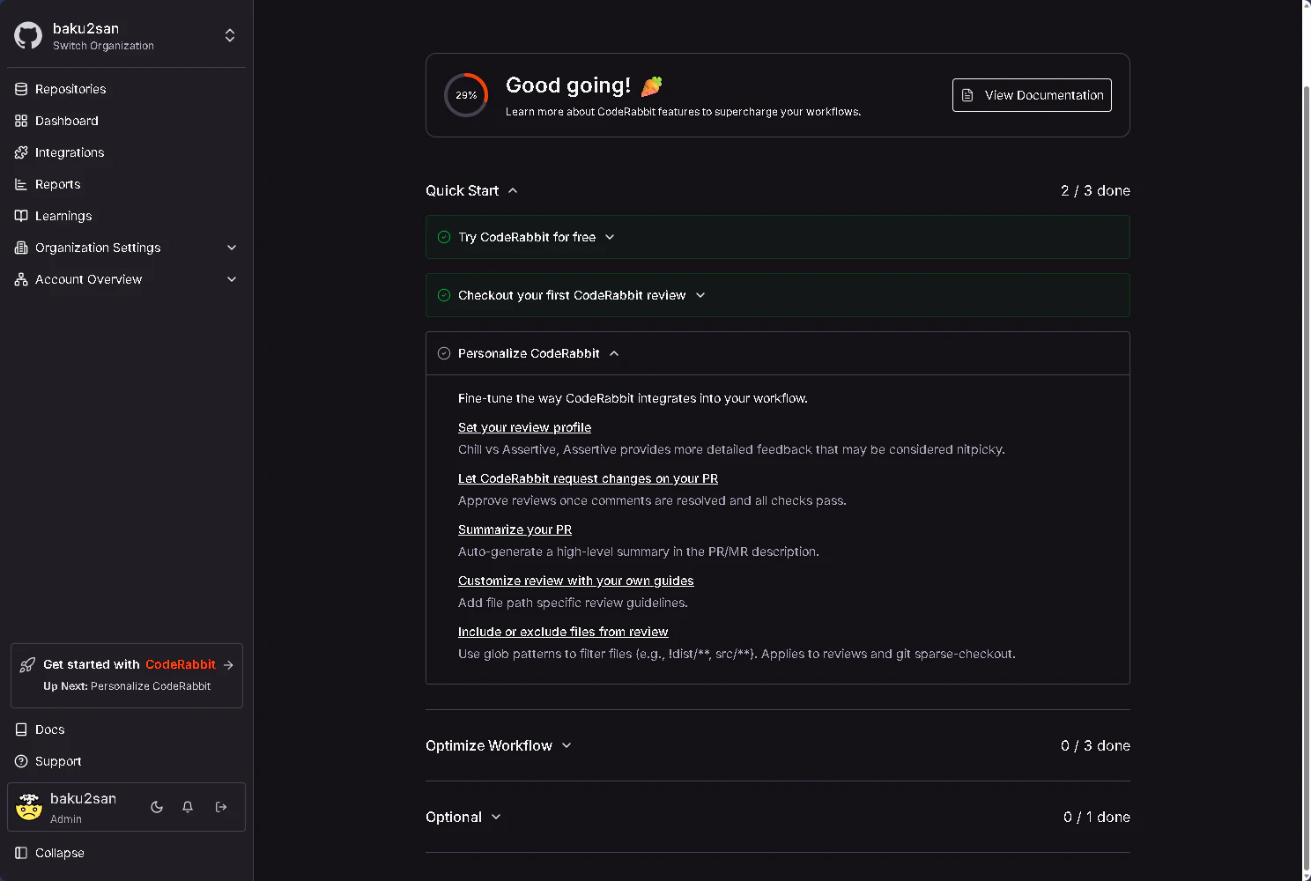Click the 29% progress ring
The image size is (1311, 881).
point(466,95)
